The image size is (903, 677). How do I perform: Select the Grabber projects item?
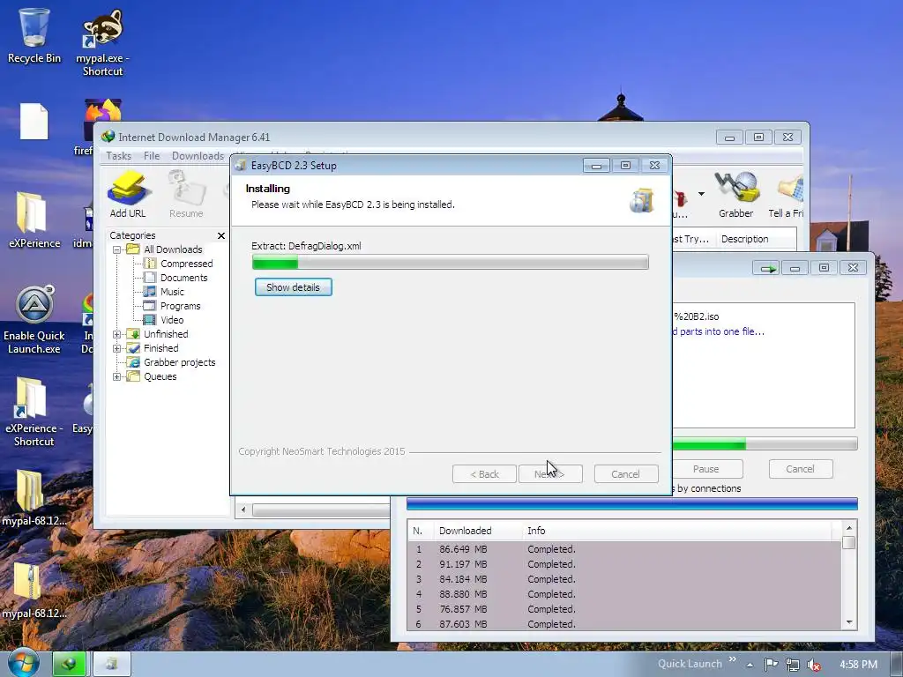[179, 362]
